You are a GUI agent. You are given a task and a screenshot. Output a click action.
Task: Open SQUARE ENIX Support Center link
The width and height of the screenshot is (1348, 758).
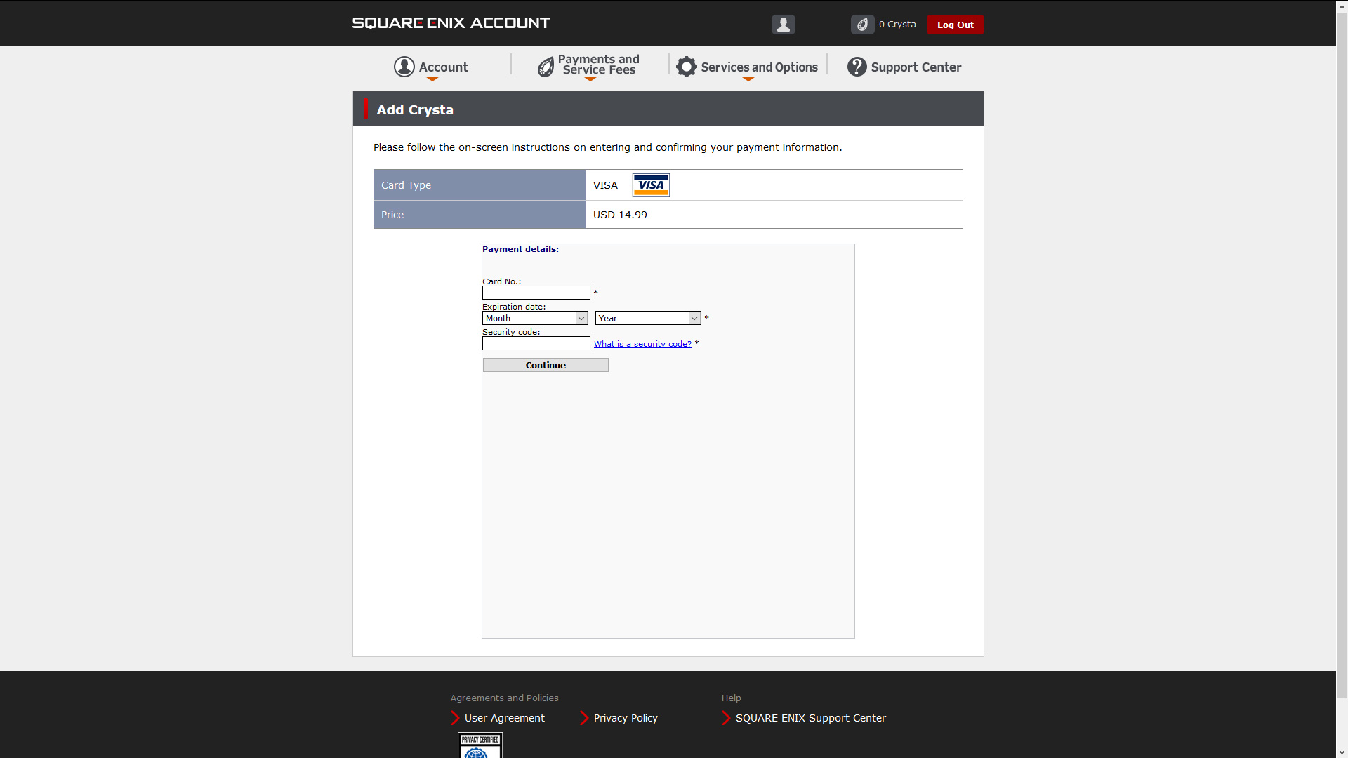[x=811, y=718]
